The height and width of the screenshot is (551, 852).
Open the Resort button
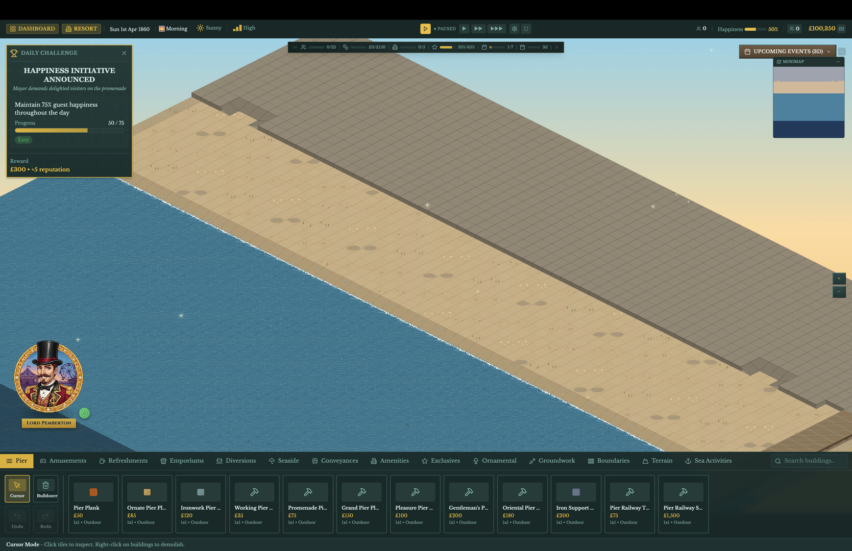tap(81, 29)
